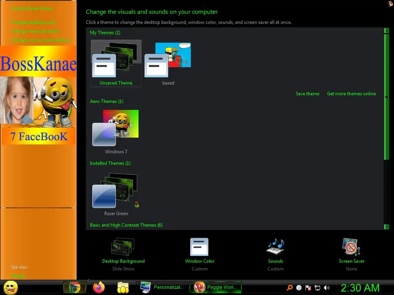Screen dimensions: 394x295
Task: Click the round white face tray icon
Action: coord(299,287)
